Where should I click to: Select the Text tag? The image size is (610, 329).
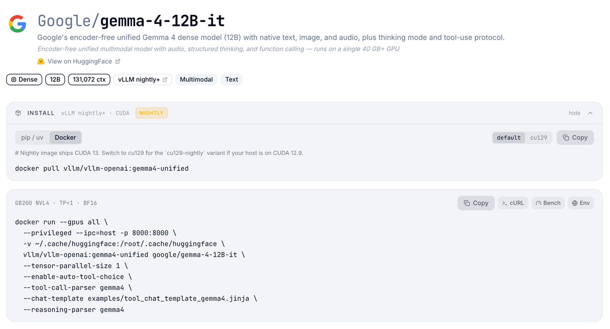tap(232, 79)
